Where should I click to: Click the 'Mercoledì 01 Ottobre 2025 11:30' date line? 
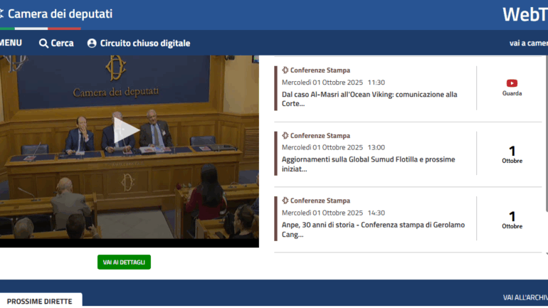click(x=333, y=83)
